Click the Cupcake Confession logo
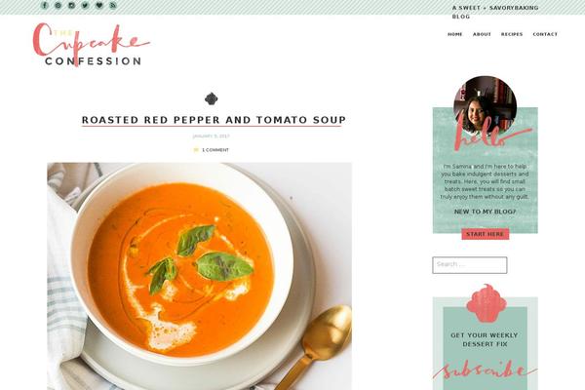The width and height of the screenshot is (585, 390). coord(92,45)
